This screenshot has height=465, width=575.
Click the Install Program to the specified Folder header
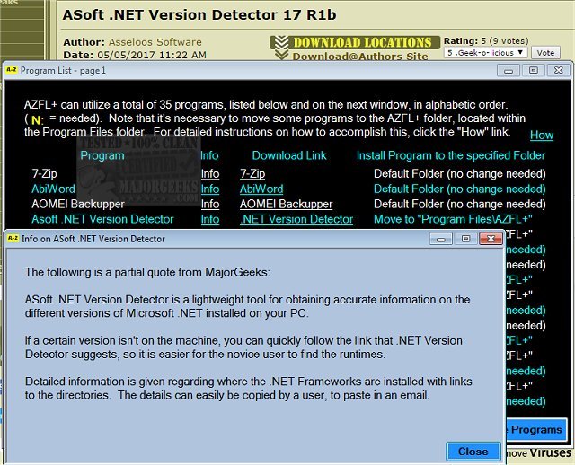click(x=451, y=155)
